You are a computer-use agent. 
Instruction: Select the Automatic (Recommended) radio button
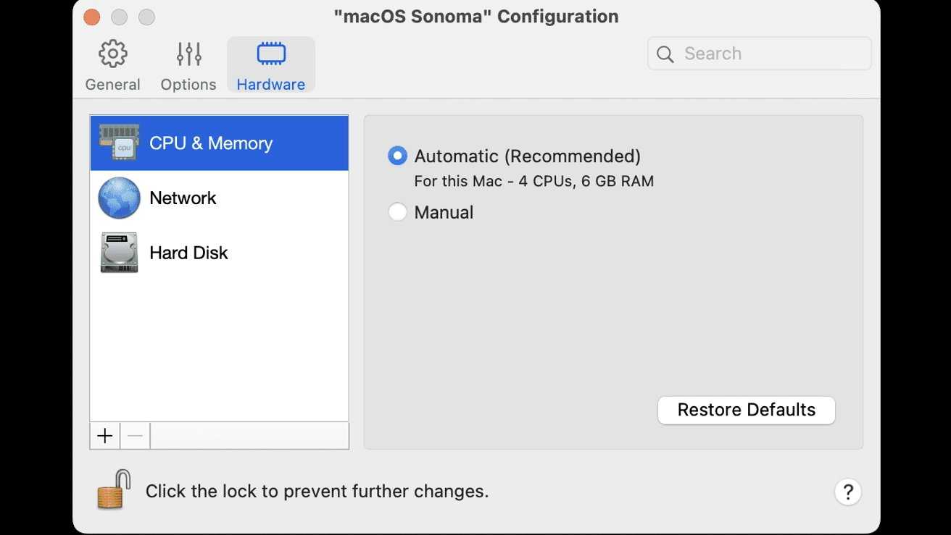click(x=397, y=156)
